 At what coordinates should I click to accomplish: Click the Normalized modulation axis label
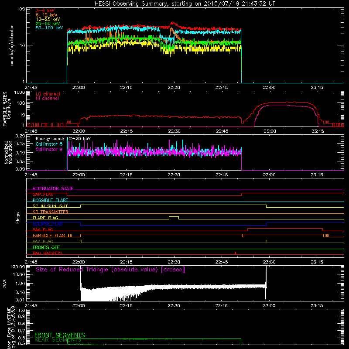pos(8,152)
